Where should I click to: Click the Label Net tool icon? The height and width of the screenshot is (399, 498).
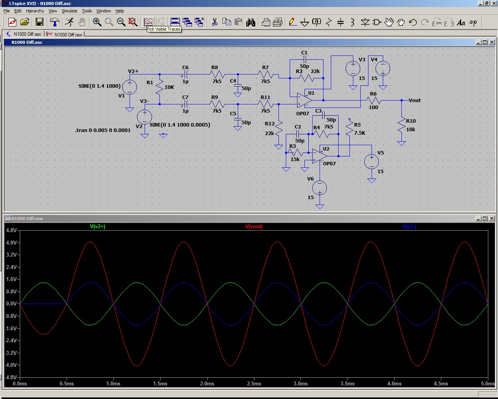(316, 22)
